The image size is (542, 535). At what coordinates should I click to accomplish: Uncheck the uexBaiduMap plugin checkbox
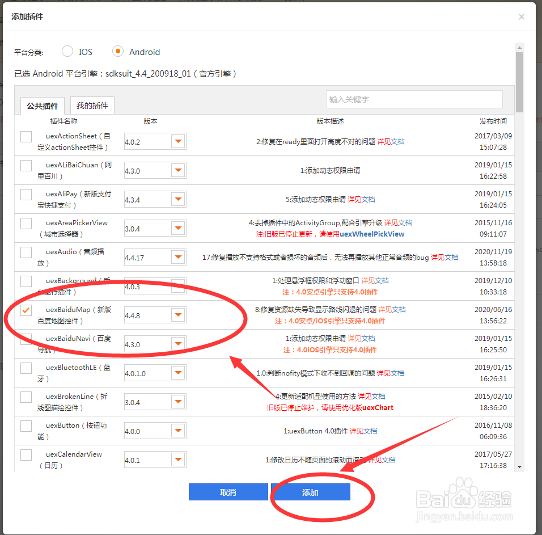[x=26, y=310]
